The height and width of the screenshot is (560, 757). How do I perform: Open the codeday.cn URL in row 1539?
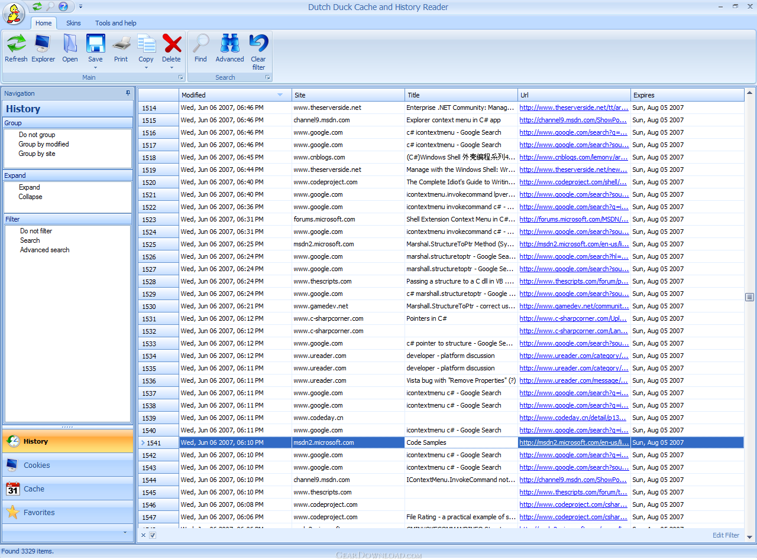(572, 418)
